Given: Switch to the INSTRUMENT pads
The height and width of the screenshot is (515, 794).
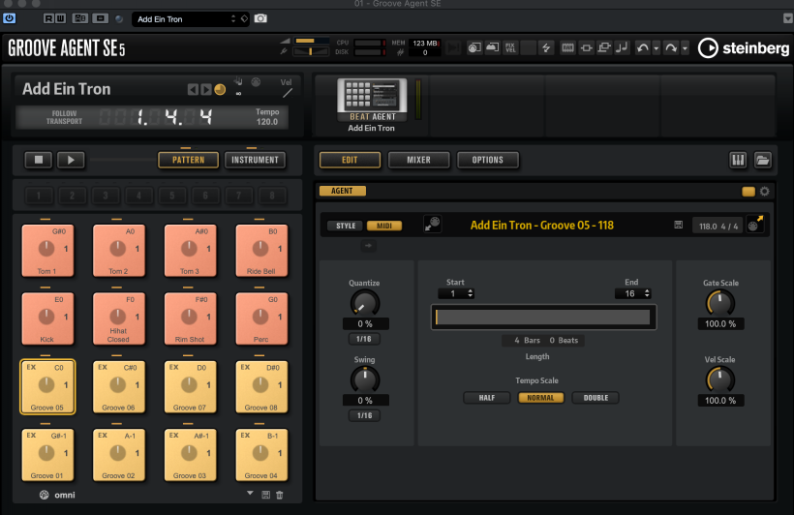Looking at the screenshot, I should 255,160.
